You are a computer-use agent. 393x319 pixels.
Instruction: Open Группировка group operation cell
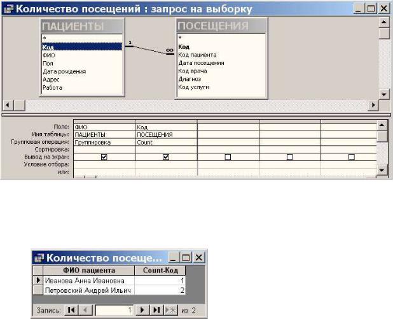[104, 142]
